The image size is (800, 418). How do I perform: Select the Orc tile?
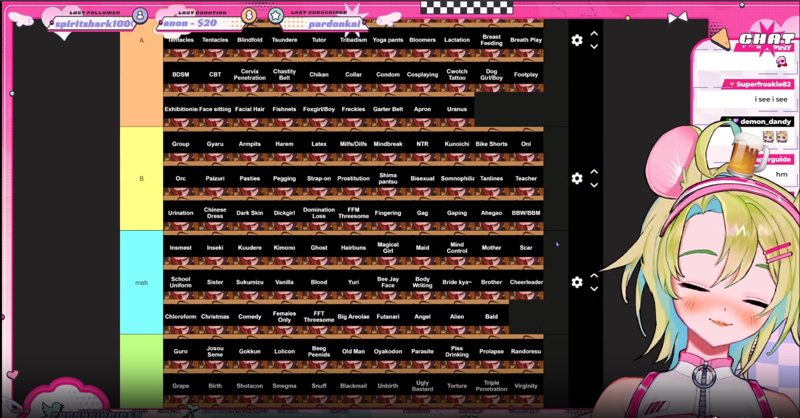pos(181,179)
